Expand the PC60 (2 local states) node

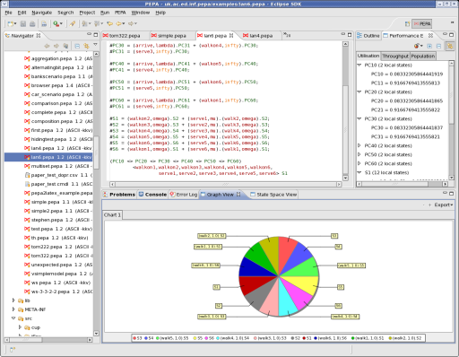(x=359, y=163)
